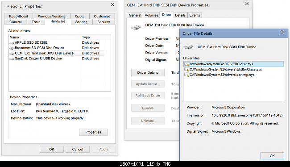Image resolution: width=290 pixels, height=167 pixels.
Task: Switch to the Customize tab
Action: 102,16
